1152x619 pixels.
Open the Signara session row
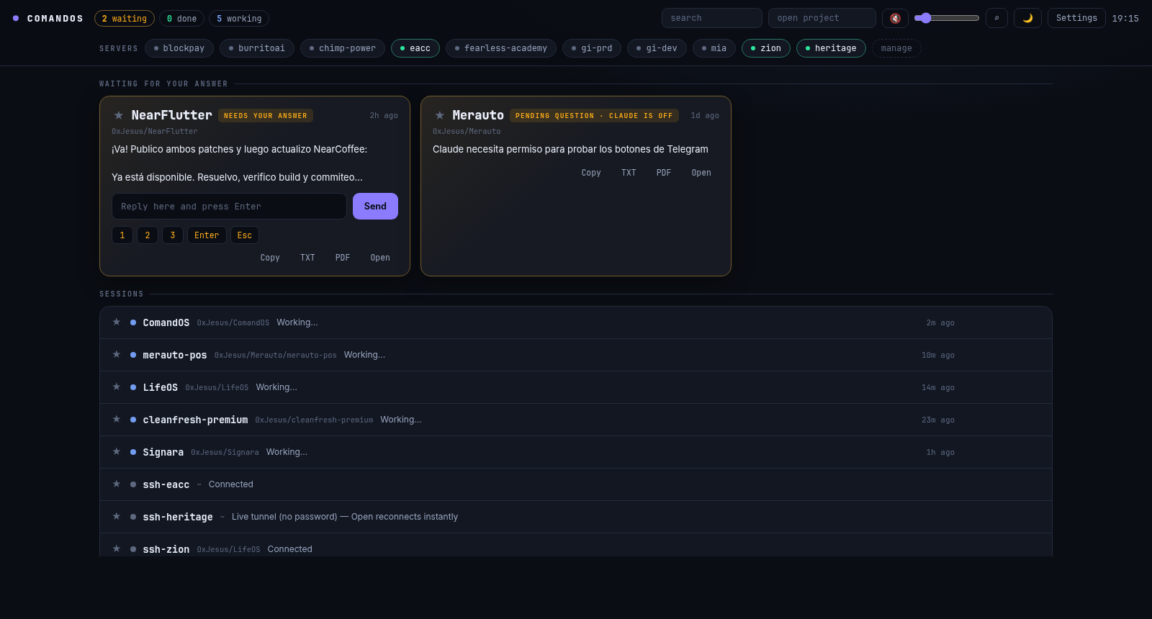[576, 452]
